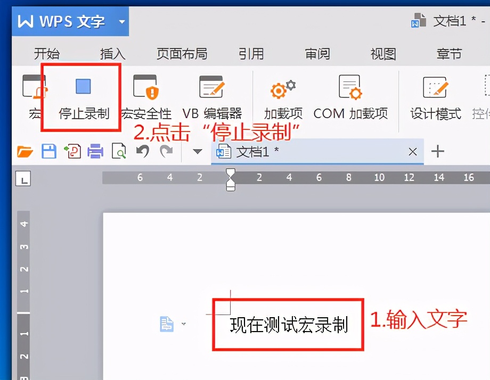Open the Macro (宏) icon

point(34,98)
